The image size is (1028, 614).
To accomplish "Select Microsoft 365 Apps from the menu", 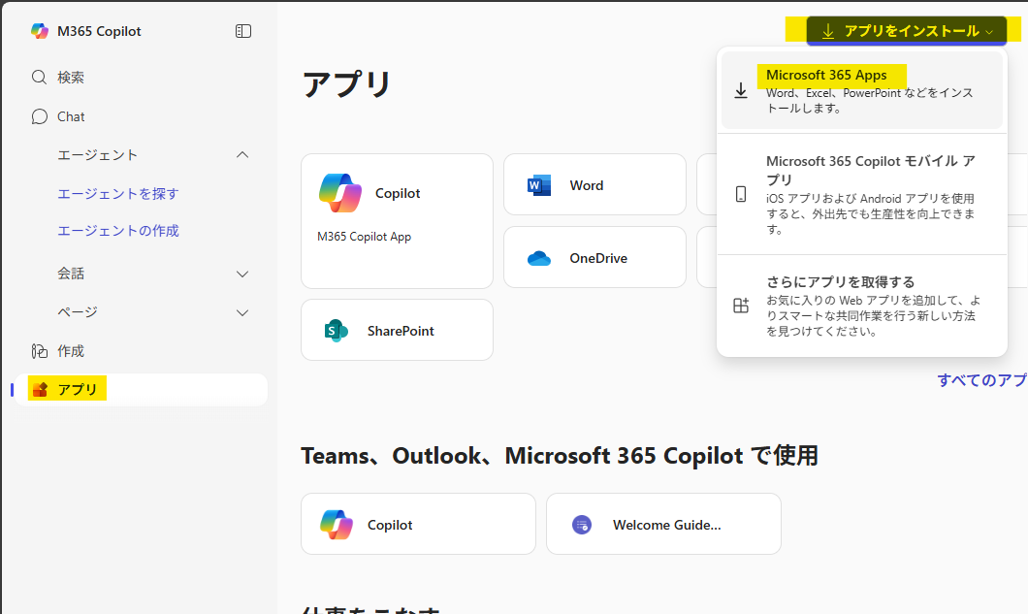I will (x=861, y=90).
